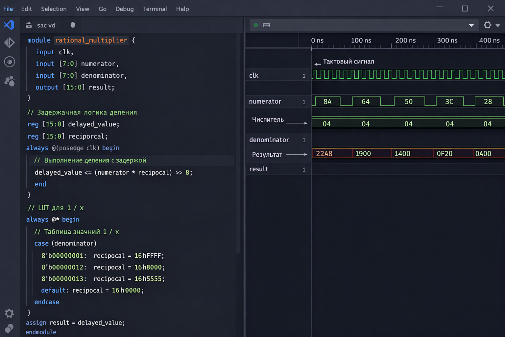Image resolution: width=505 pixels, height=337 pixels.
Task: Open the dropdown arrow beside settings gear
Action: click(x=498, y=25)
